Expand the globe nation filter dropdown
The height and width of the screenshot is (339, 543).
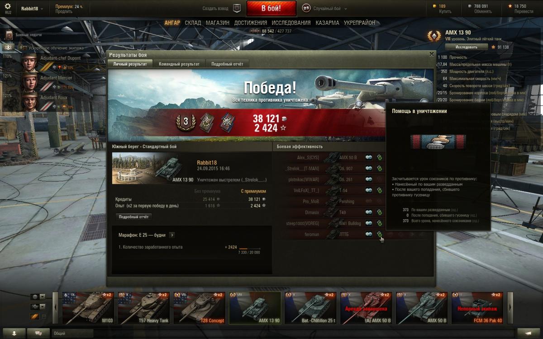pyautogui.click(x=43, y=297)
